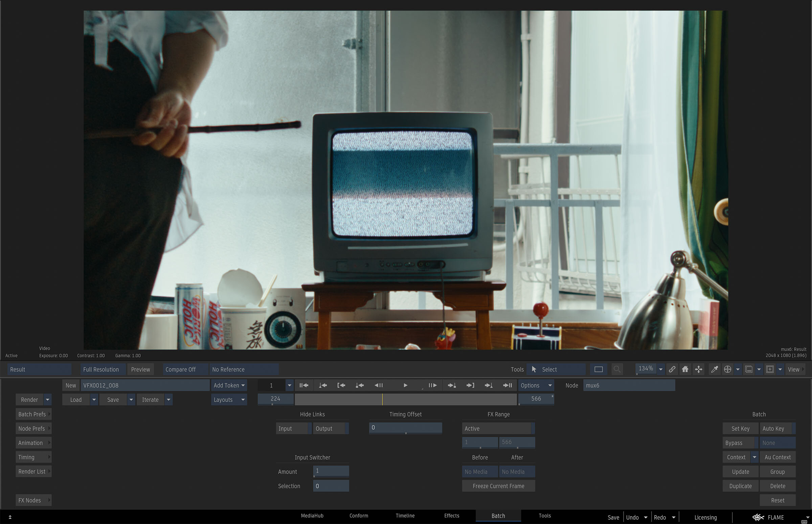Activate the color picker eyedropper
This screenshot has width=812, height=524.
714,369
